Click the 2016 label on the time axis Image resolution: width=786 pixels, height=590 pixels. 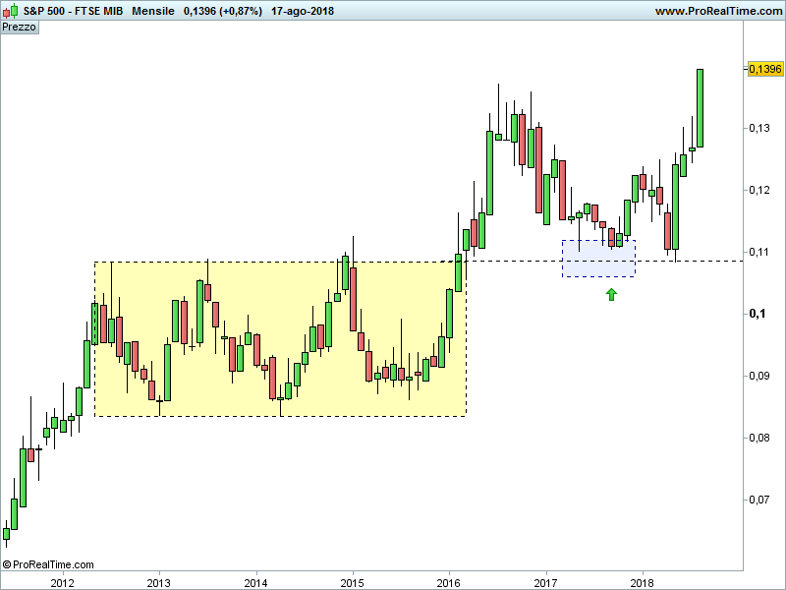(x=449, y=583)
